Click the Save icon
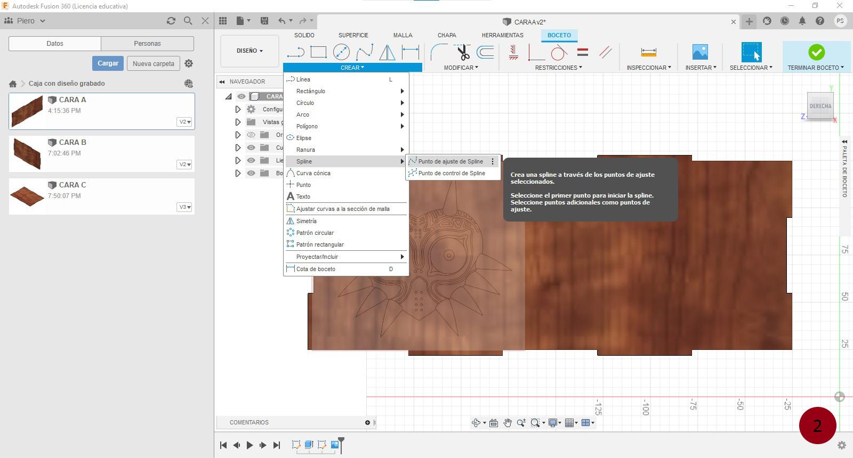Screen dimensions: 853x458 click(264, 21)
